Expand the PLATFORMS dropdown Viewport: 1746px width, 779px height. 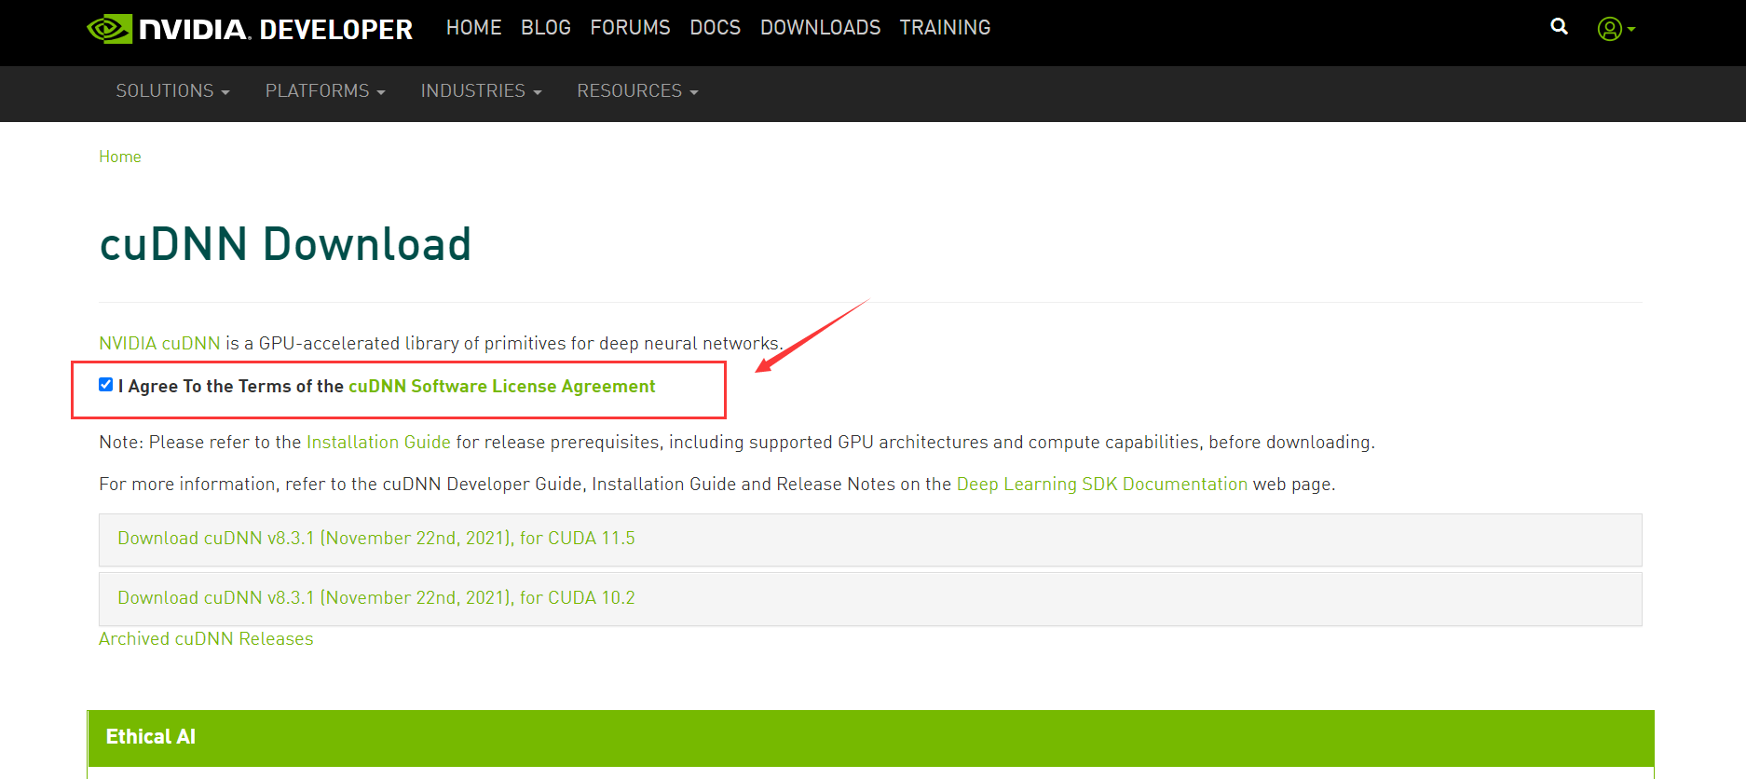tap(325, 91)
